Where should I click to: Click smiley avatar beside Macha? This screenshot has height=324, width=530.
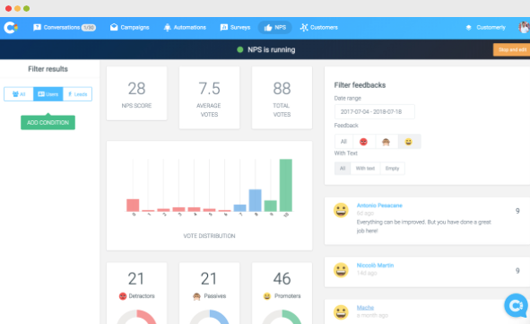tap(341, 312)
